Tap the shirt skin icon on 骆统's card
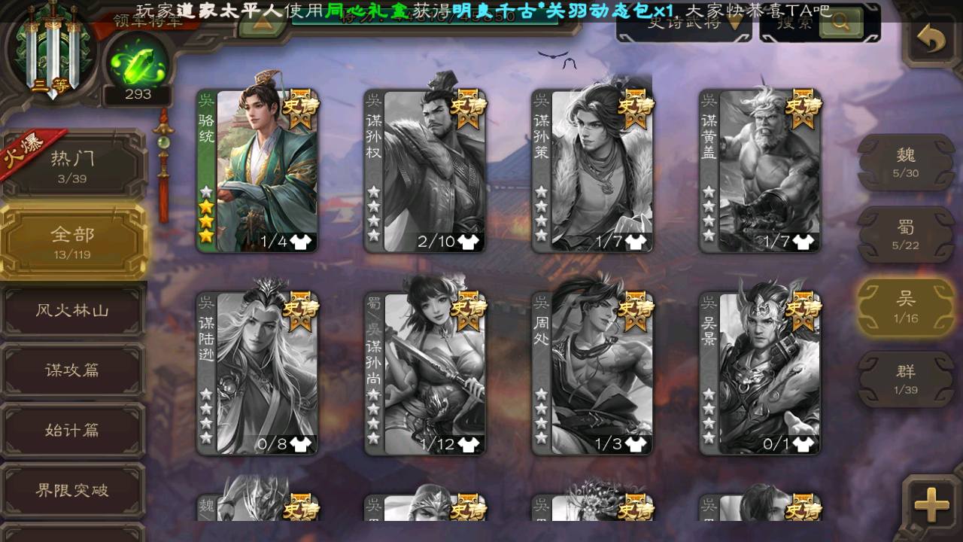The image size is (963, 542). [x=299, y=242]
